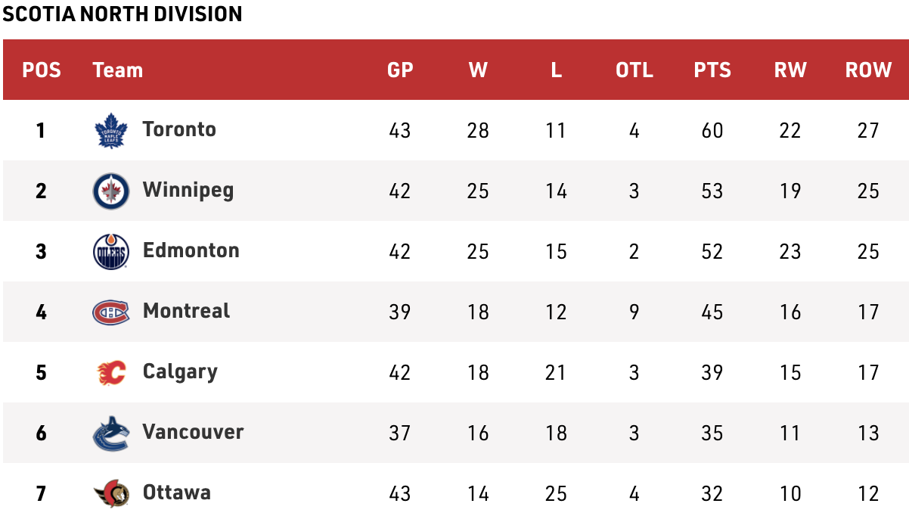Select the Edmonton team name
The image size is (909, 519).
click(x=191, y=250)
